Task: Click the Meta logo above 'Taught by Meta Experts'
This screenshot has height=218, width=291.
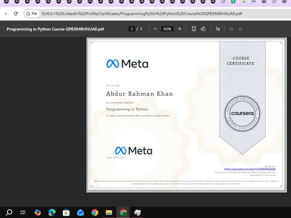Action: pyautogui.click(x=134, y=151)
